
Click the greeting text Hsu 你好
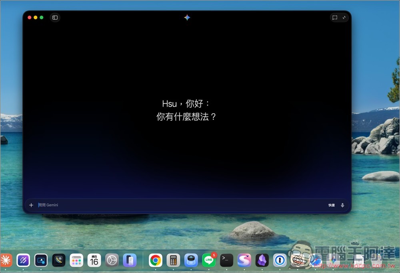coord(186,103)
